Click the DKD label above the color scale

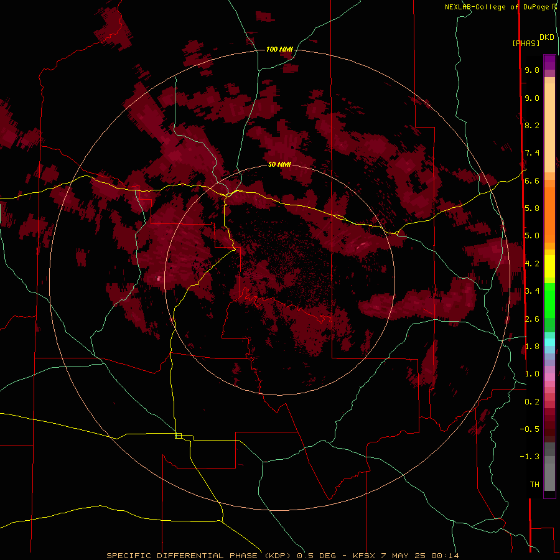(x=547, y=37)
